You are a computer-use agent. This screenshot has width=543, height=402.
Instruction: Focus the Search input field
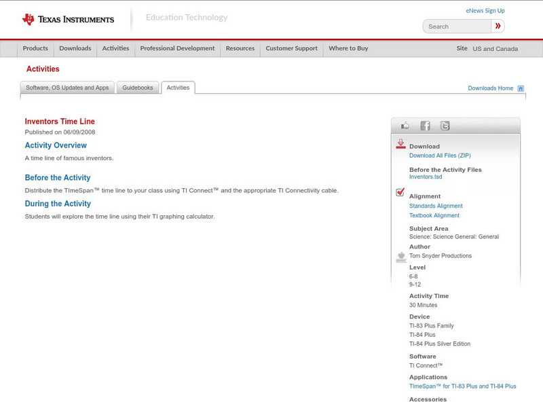[x=457, y=26]
